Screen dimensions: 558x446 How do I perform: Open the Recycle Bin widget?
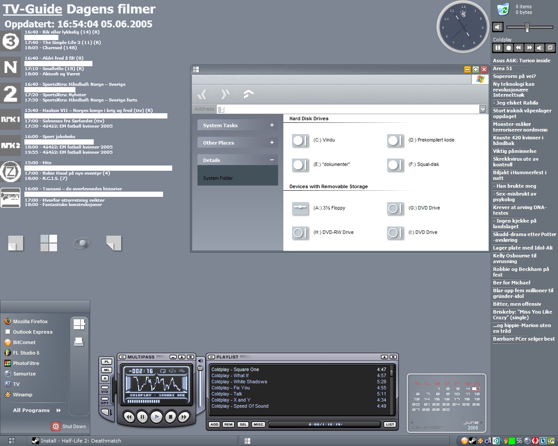503,9
